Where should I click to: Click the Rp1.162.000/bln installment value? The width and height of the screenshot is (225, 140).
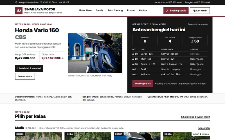(53, 58)
